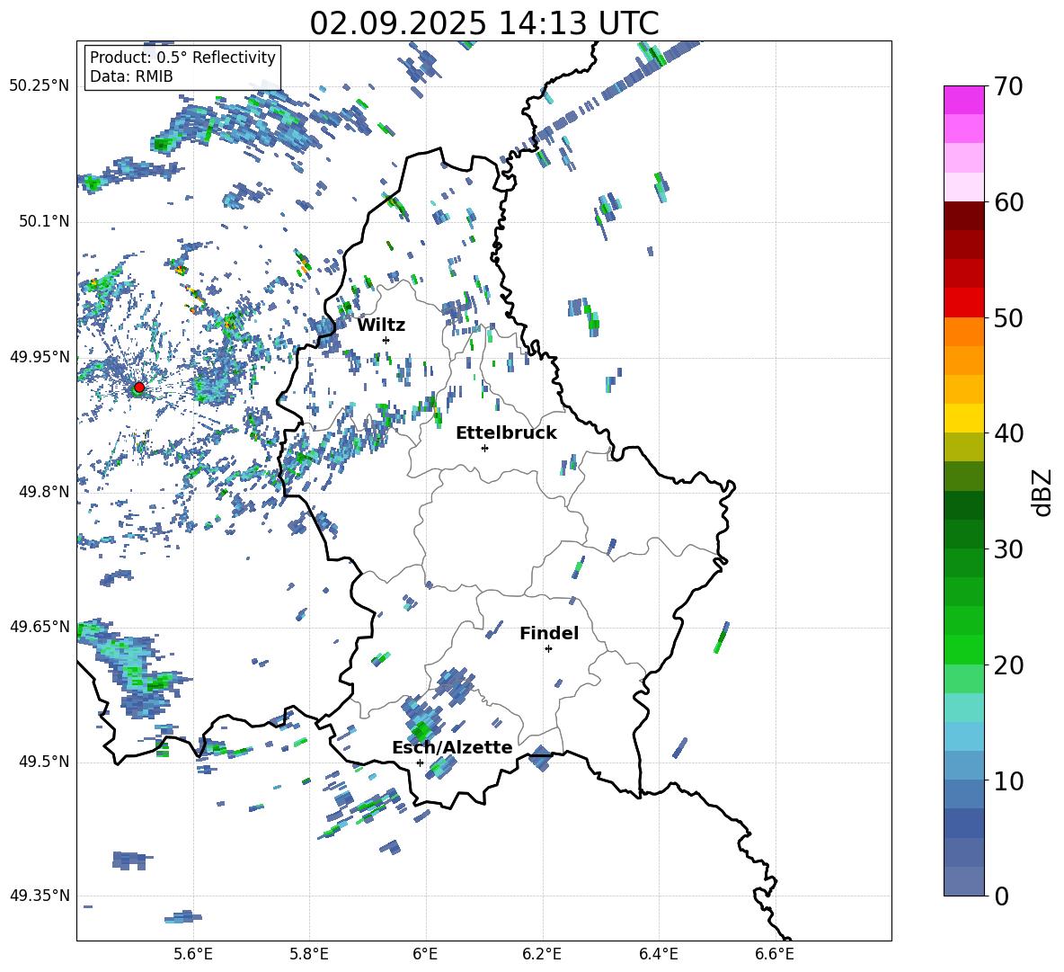Image resolution: width=1064 pixels, height=972 pixels.
Task: Pick the yellow colorbar swatch above 40
Action: pyautogui.click(x=963, y=418)
